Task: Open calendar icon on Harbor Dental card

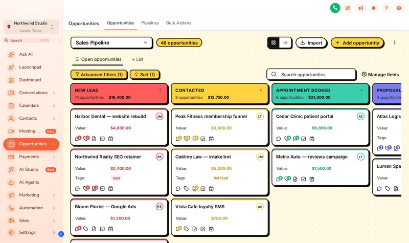Action: (x=110, y=139)
